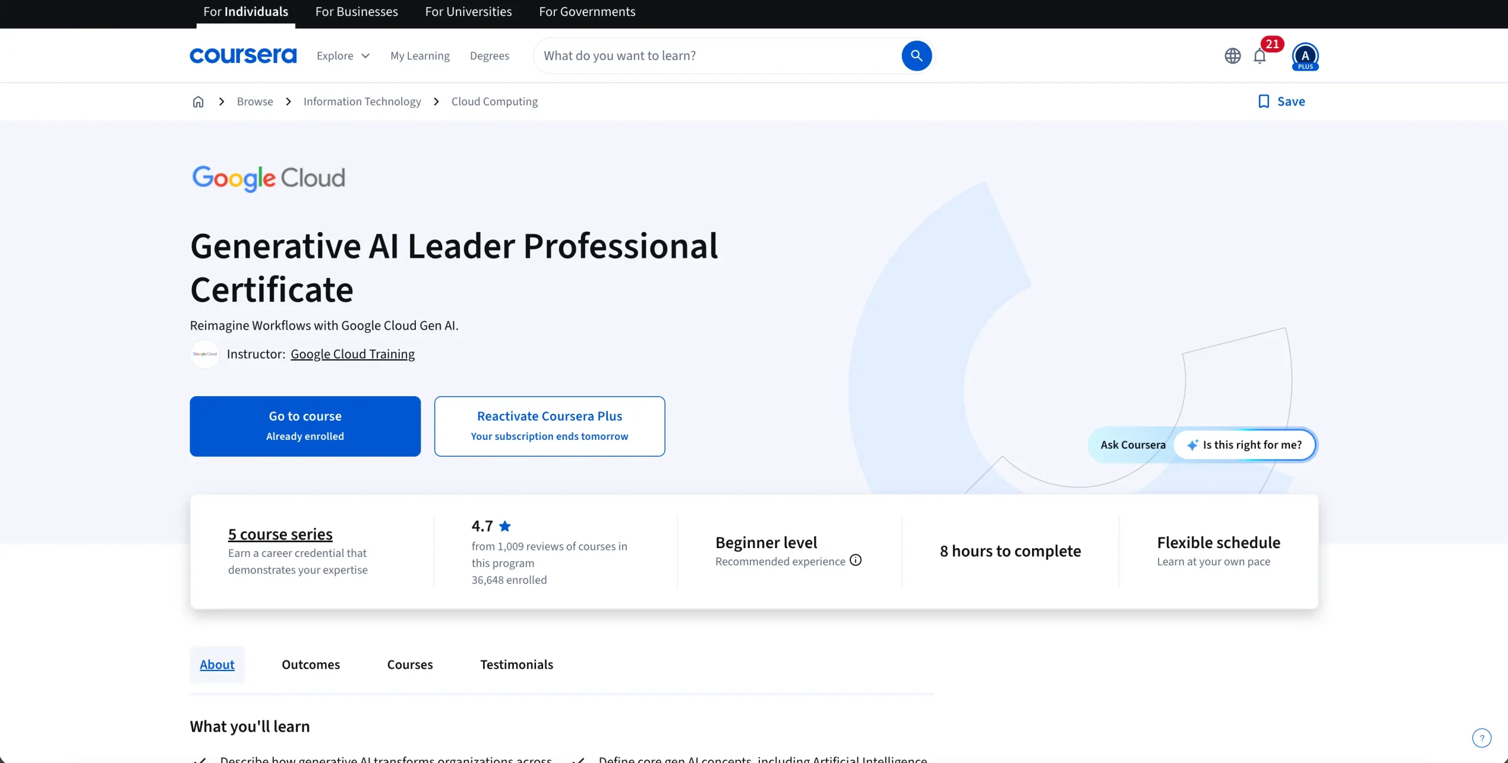Image resolution: width=1508 pixels, height=763 pixels.
Task: Select the About tab
Action: [x=217, y=665]
